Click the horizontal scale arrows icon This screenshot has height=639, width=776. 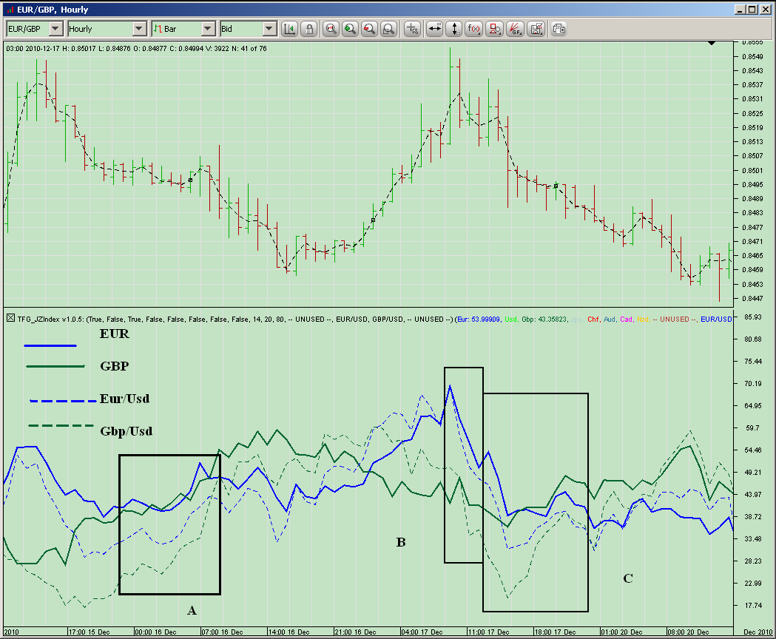[434, 29]
